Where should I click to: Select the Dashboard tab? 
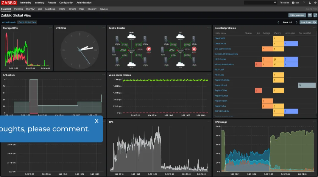coord(6,9)
